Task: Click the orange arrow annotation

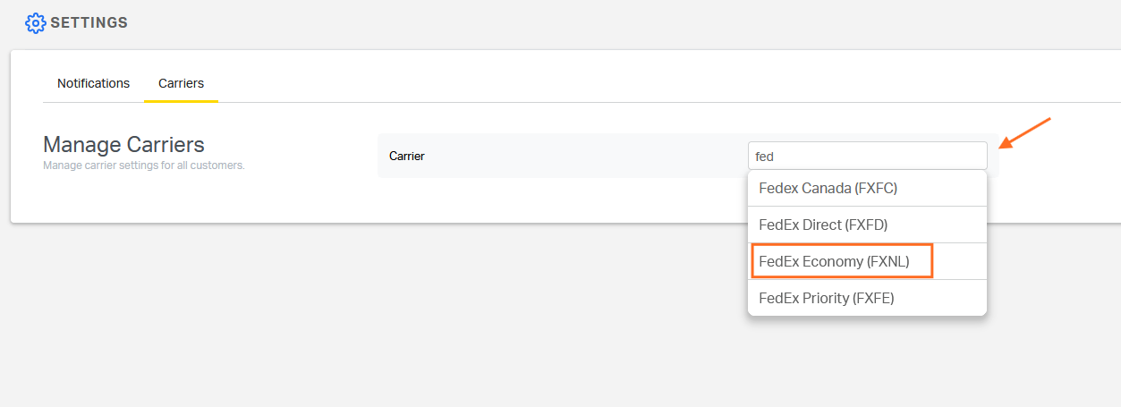Action: (x=1024, y=132)
